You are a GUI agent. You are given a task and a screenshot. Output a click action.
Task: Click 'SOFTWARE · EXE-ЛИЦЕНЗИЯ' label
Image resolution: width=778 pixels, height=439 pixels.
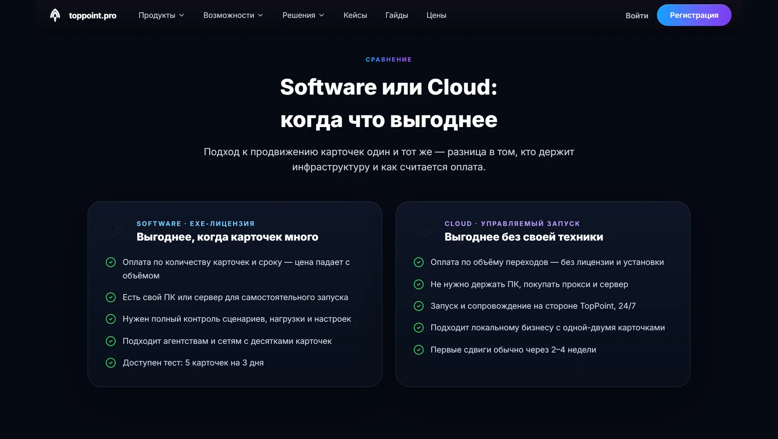point(195,223)
